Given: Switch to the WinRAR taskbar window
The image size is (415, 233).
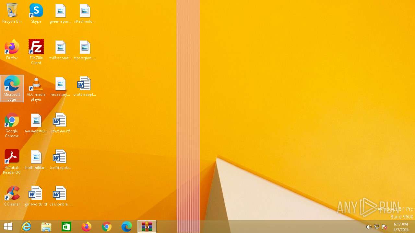Looking at the screenshot, I should 147,227.
